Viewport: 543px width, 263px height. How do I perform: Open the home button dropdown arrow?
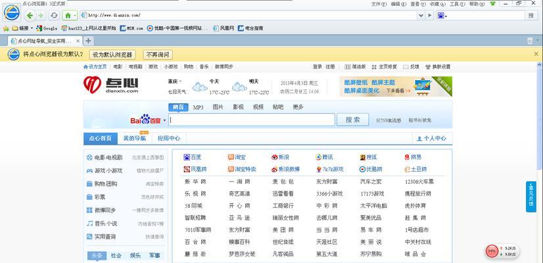point(74,15)
